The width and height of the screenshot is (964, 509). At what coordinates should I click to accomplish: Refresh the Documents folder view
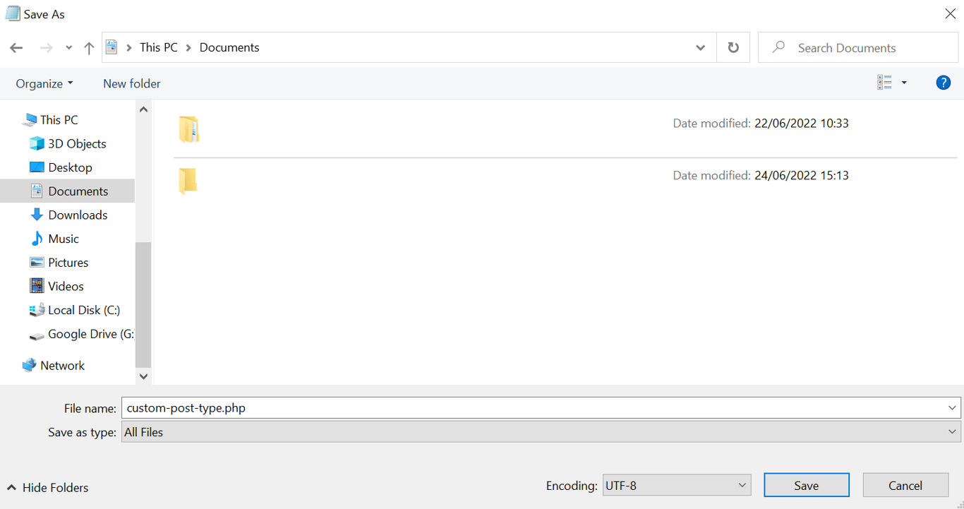pyautogui.click(x=733, y=47)
